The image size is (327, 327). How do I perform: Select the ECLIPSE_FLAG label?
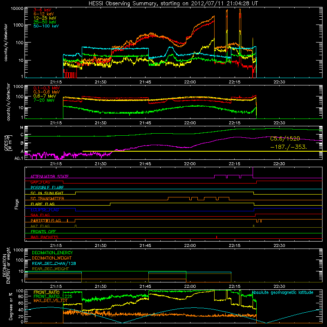45,210
